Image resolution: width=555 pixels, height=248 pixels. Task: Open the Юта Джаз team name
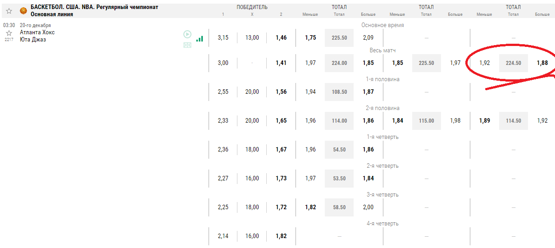coord(33,40)
